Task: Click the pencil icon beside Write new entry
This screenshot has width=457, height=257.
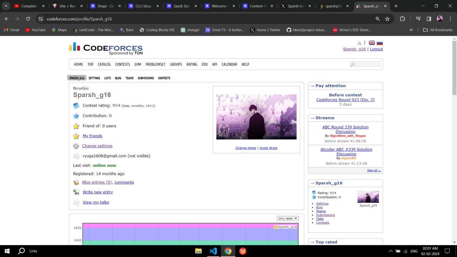Action: point(76,192)
